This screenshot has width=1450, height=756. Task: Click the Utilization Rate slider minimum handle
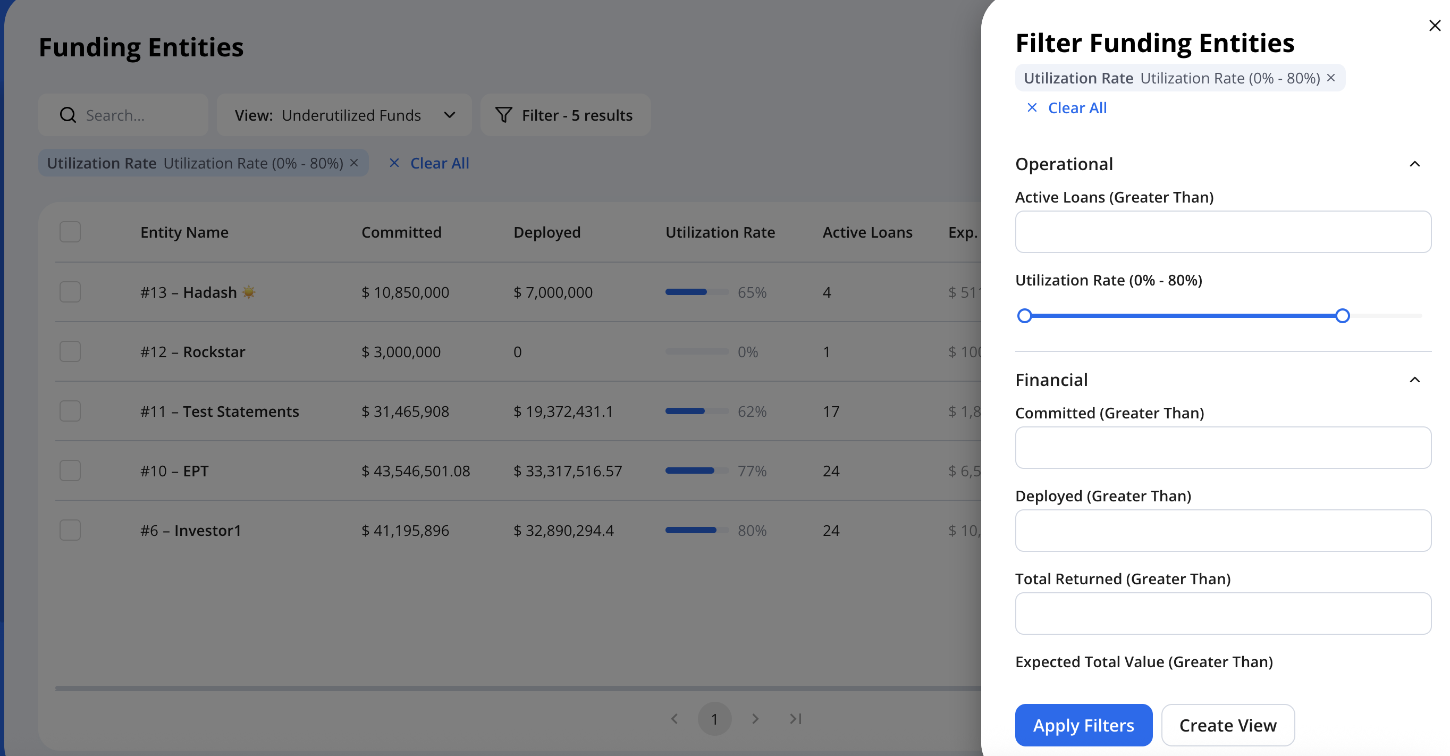click(x=1024, y=316)
